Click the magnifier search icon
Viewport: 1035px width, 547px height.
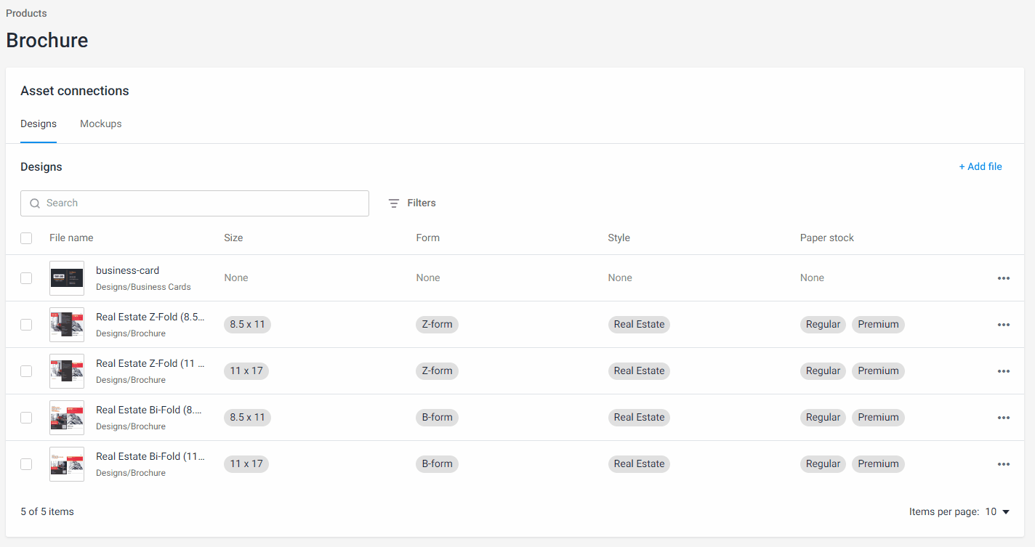click(x=35, y=203)
